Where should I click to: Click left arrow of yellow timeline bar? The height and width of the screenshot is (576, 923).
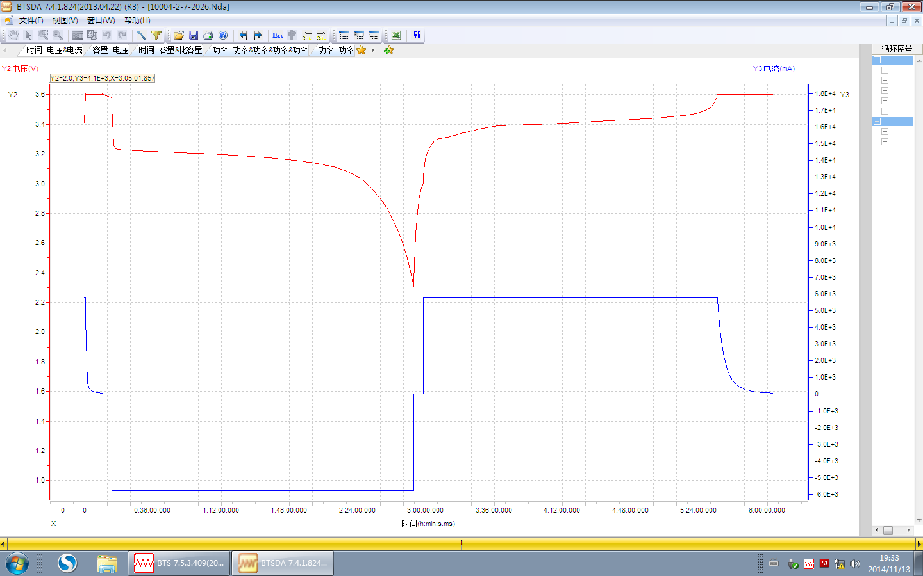coord(3,544)
